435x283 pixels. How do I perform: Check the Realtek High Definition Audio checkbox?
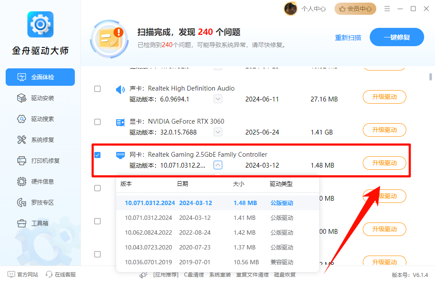tap(97, 88)
